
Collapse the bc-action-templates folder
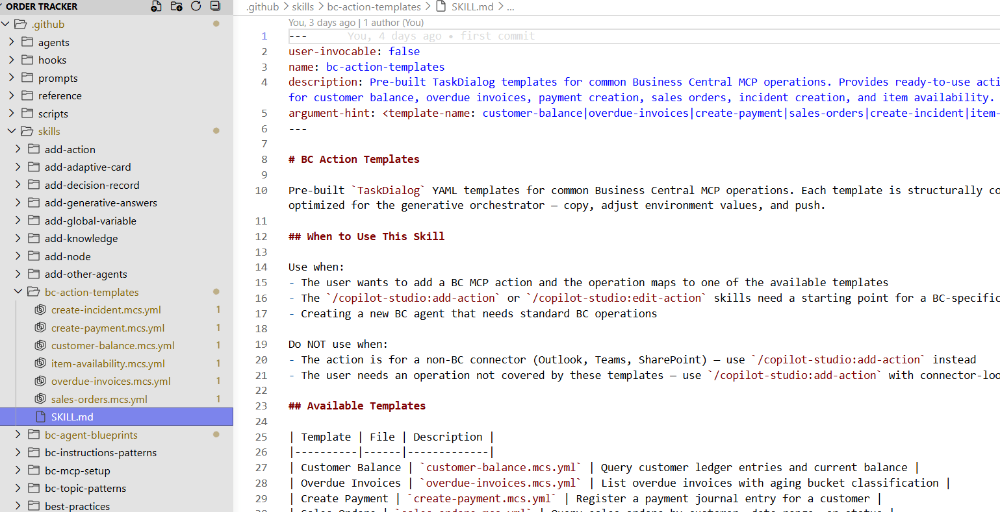click(x=18, y=292)
